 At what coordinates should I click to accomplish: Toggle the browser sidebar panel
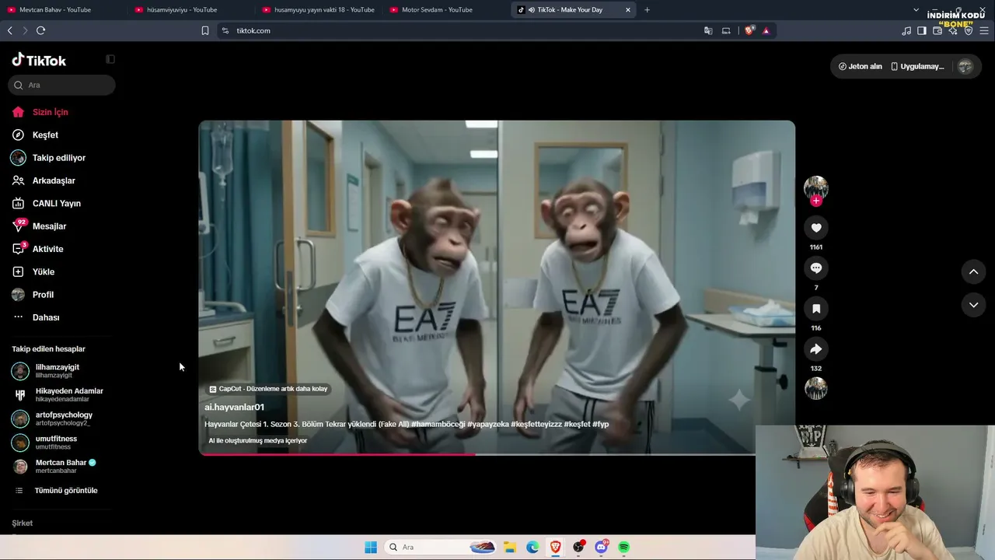922,30
